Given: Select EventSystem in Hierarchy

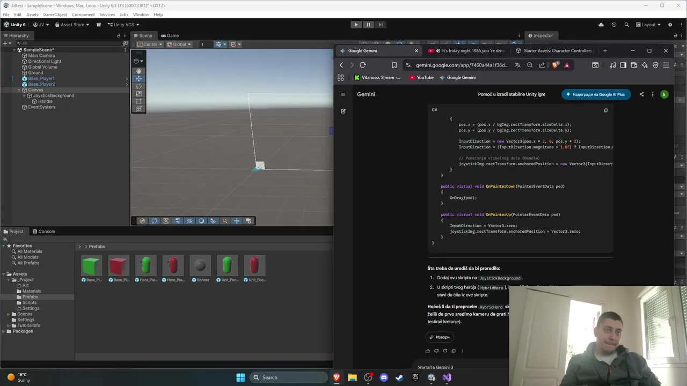Looking at the screenshot, I should coord(41,107).
